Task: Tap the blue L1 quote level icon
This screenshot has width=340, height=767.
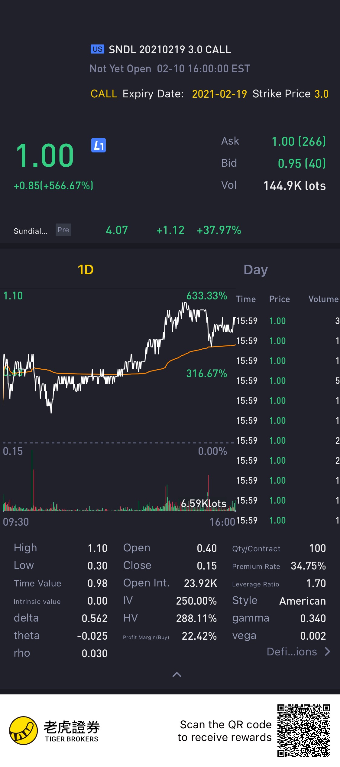Action: tap(99, 145)
